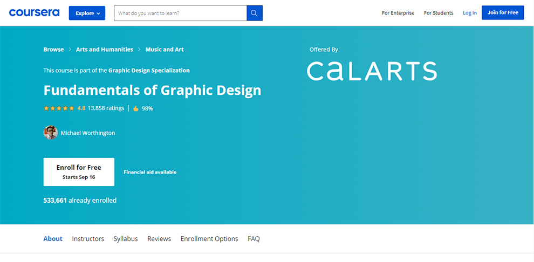The height and width of the screenshot is (262, 534).
Task: Click the CalArts logo
Action: tap(372, 71)
